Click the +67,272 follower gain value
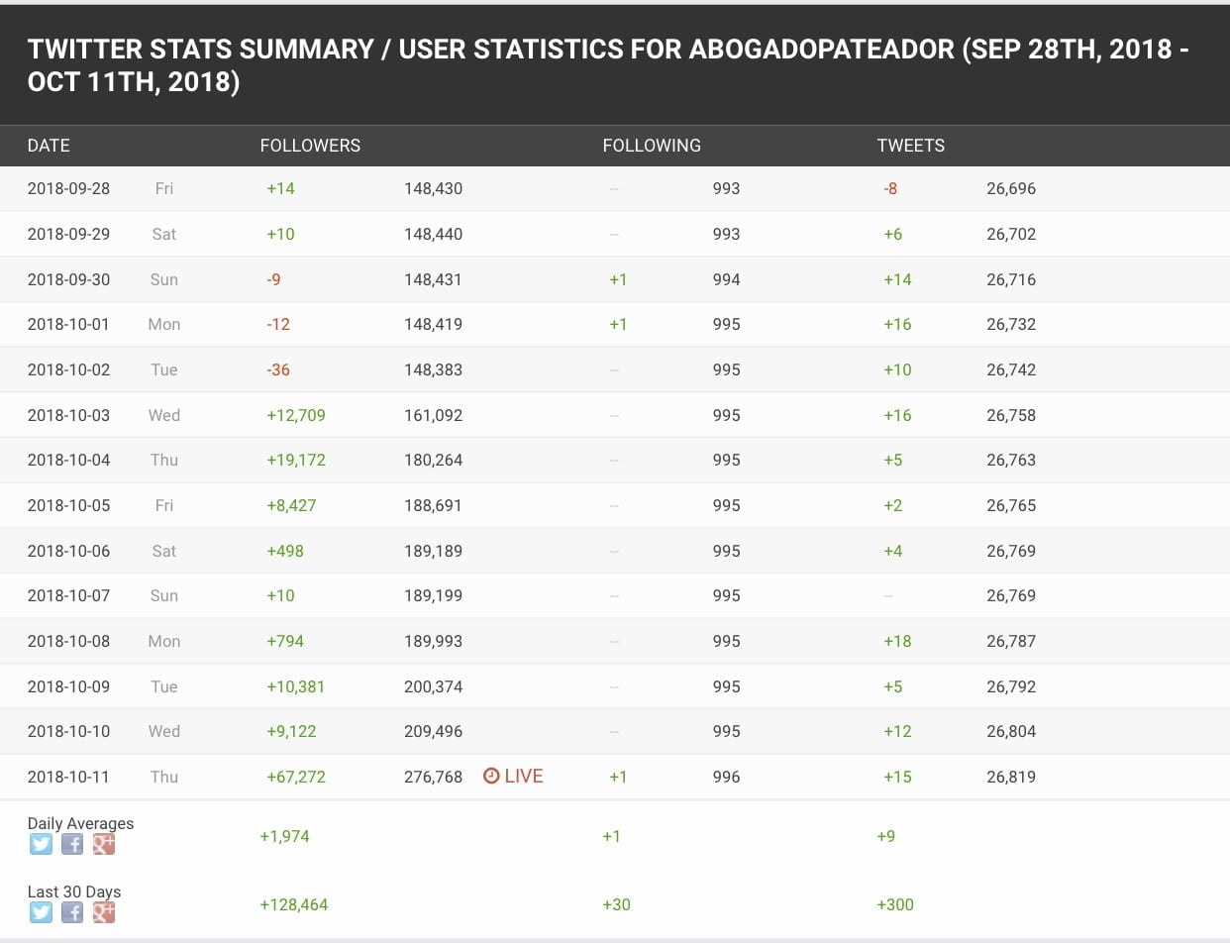Viewport: 1230px width, 943px height. point(296,777)
